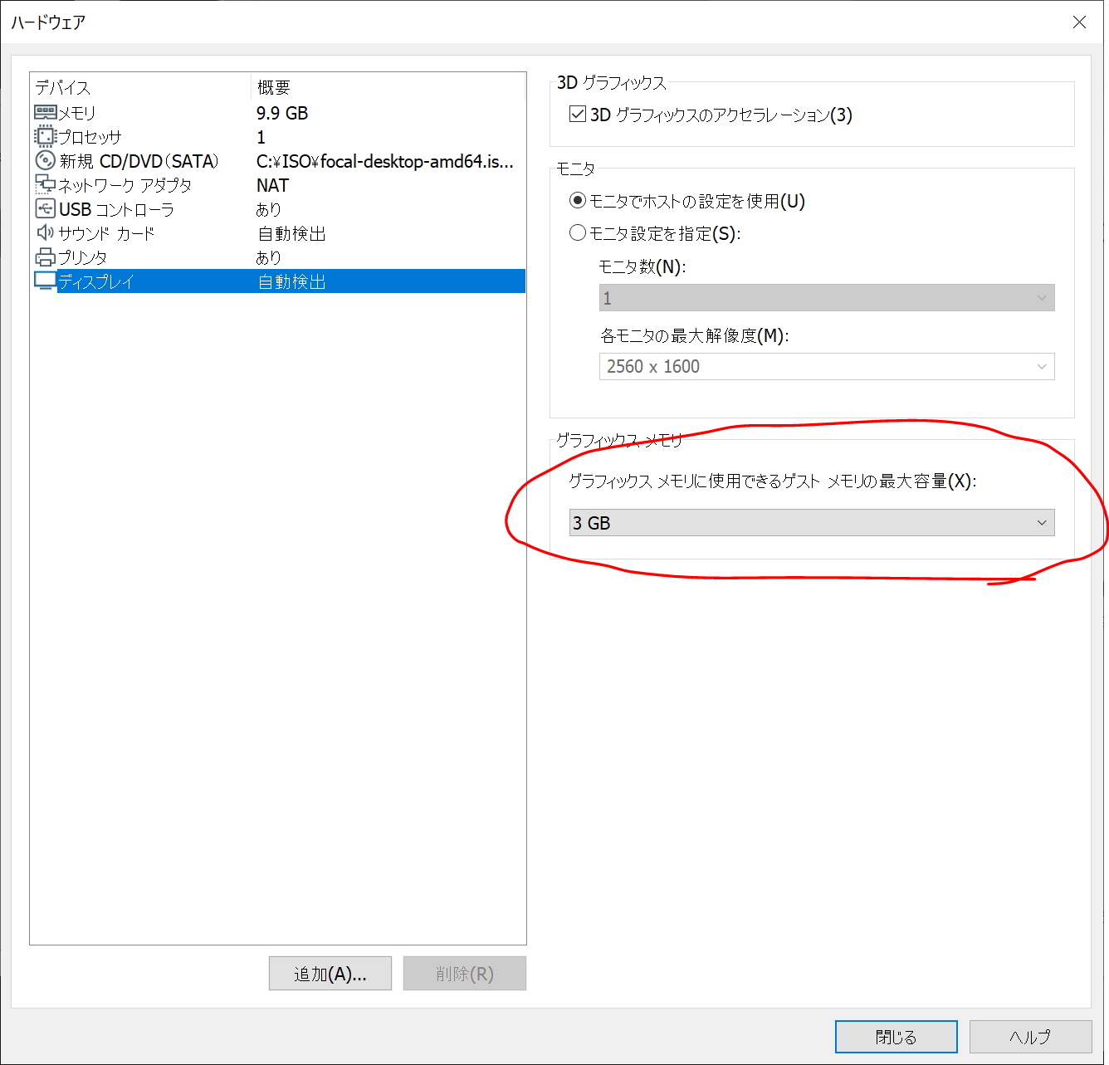1109x1065 pixels.
Task: Select the サウンド カード row label
Action: click(106, 233)
